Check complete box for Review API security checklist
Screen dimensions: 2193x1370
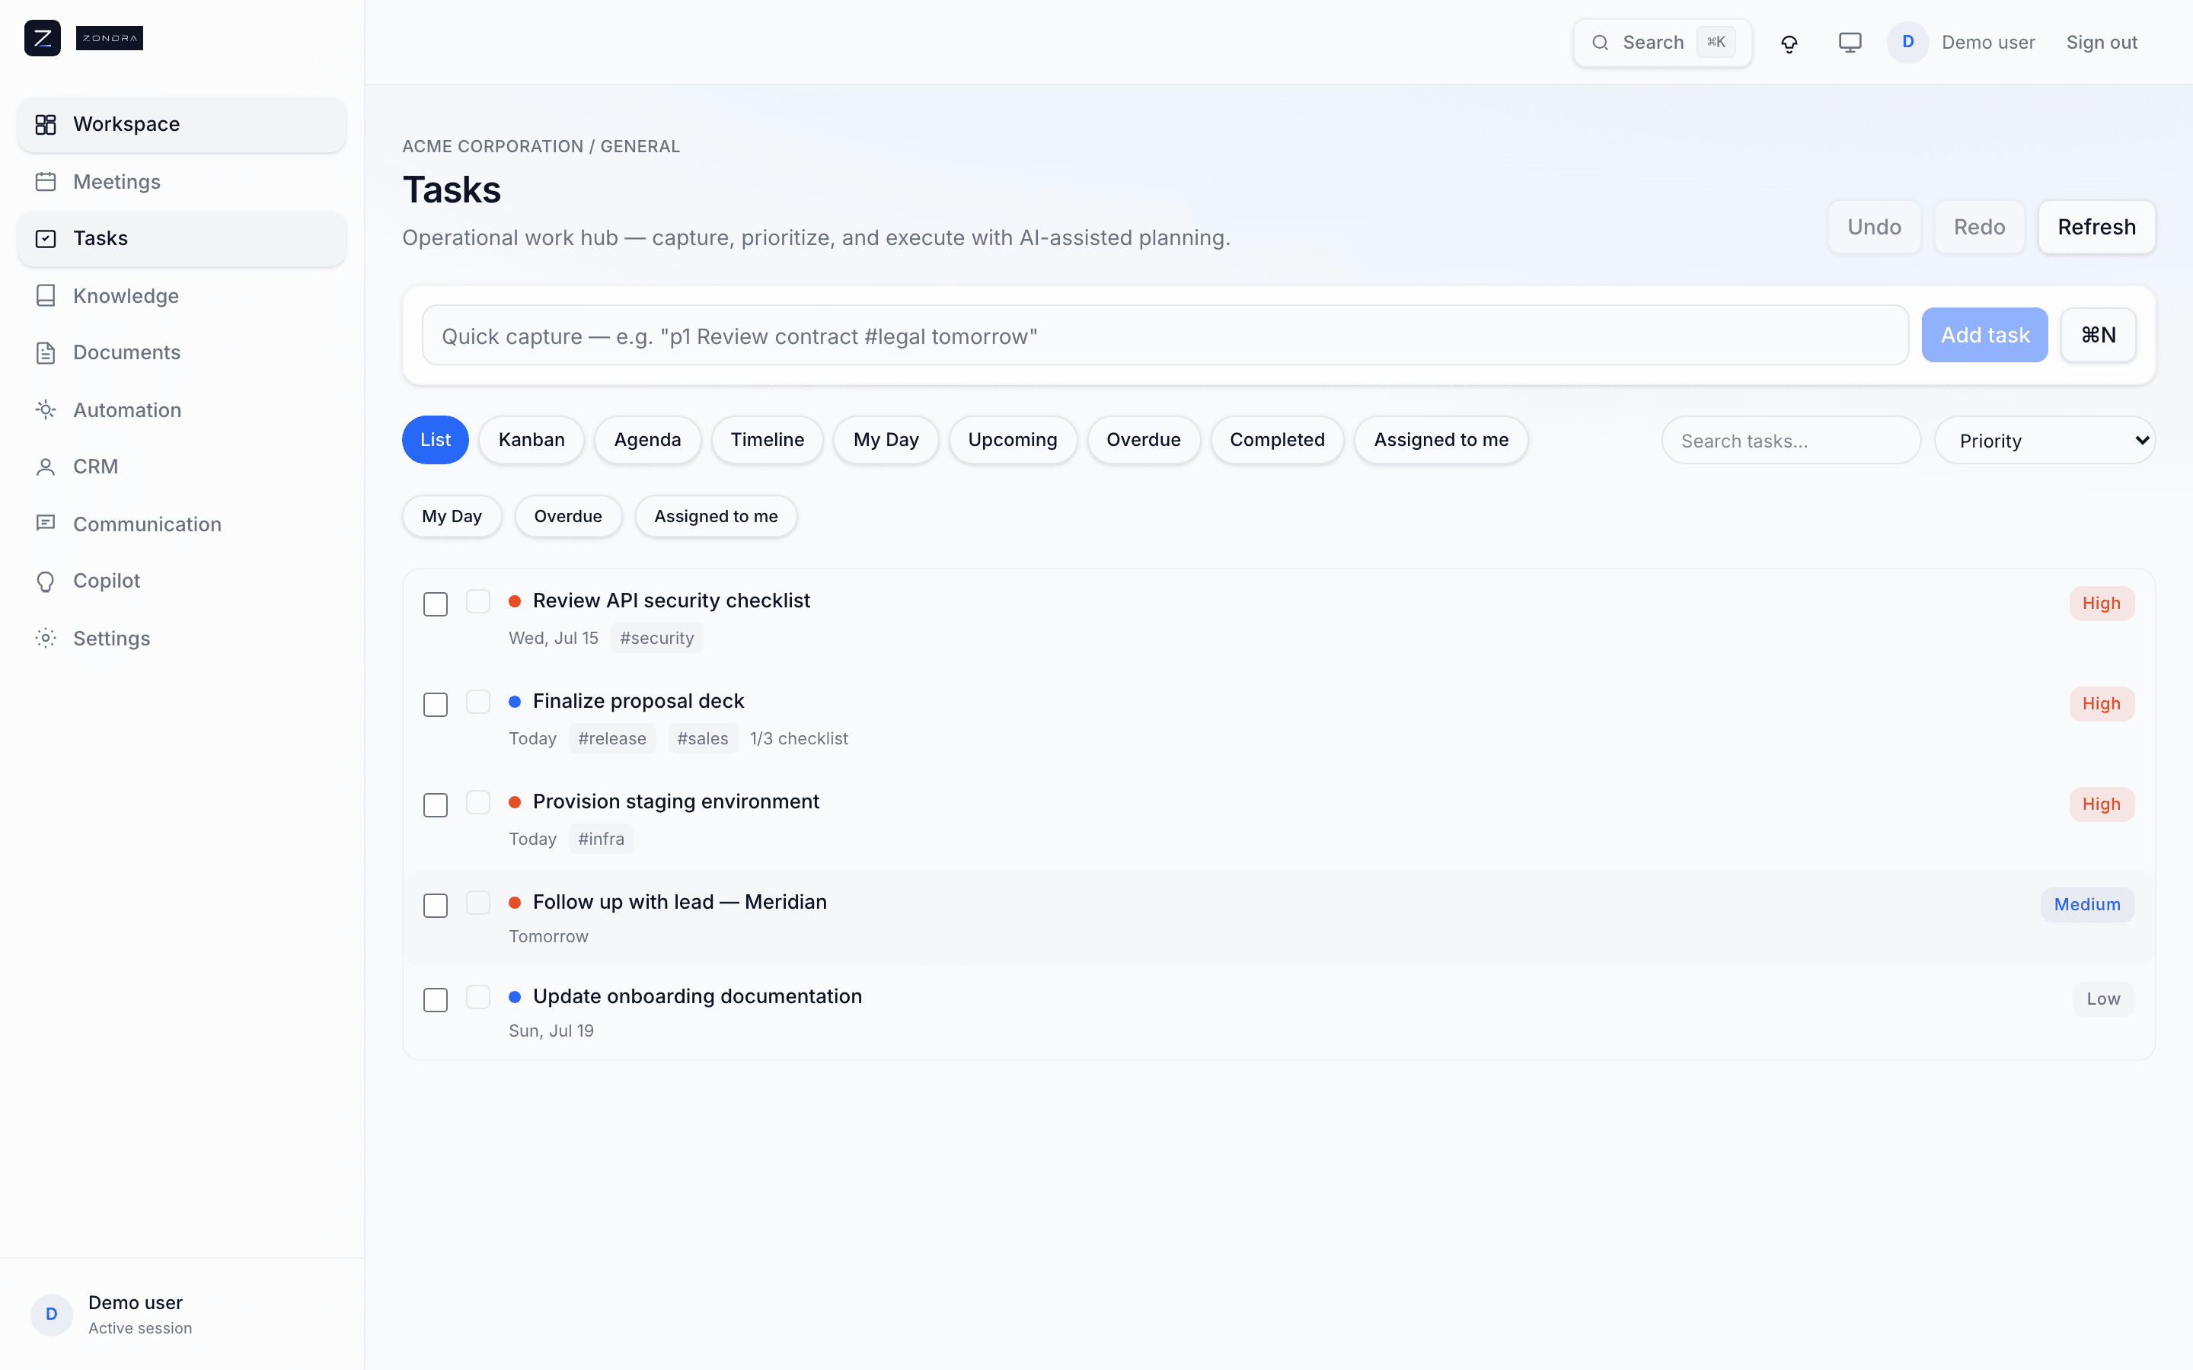pos(436,604)
